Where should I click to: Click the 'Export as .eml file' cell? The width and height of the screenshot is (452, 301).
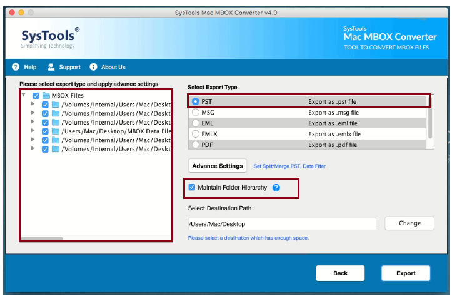click(x=333, y=123)
